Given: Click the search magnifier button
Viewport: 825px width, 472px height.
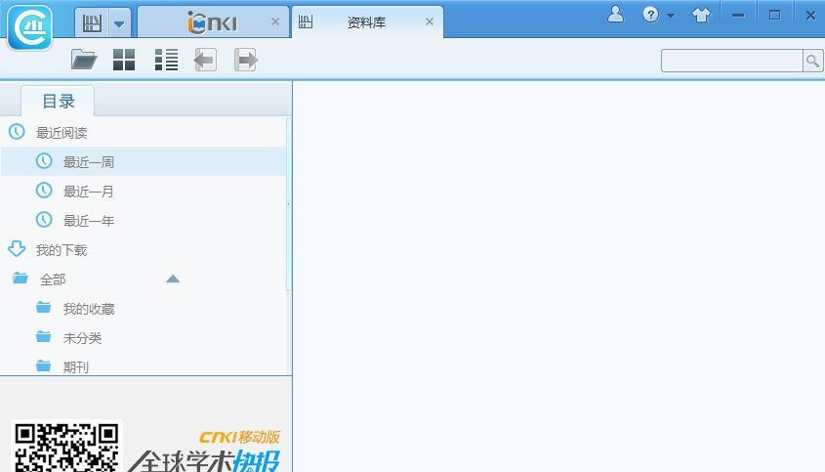Looking at the screenshot, I should click(813, 61).
